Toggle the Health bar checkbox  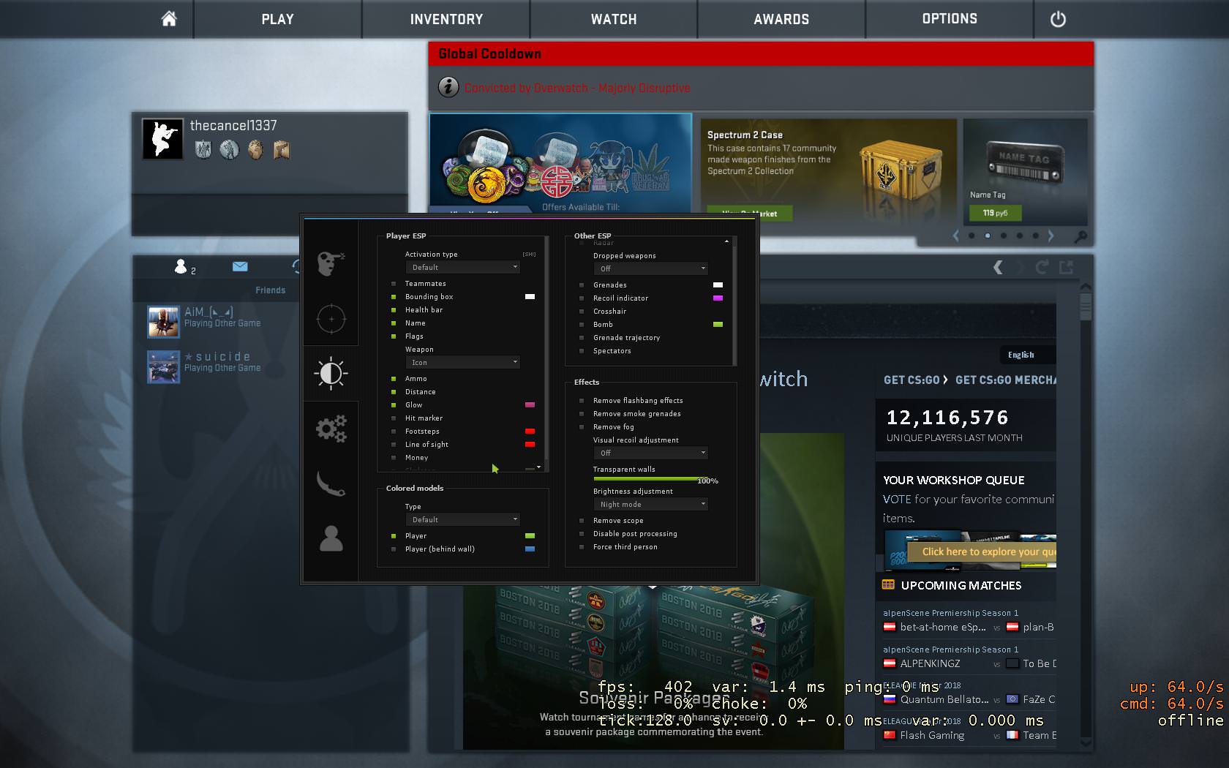click(x=394, y=310)
